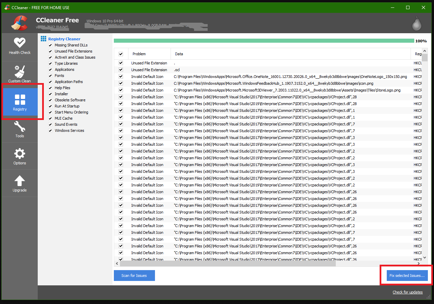Toggle Start Menu Ordering checkbox
This screenshot has width=434, height=304.
(x=50, y=112)
